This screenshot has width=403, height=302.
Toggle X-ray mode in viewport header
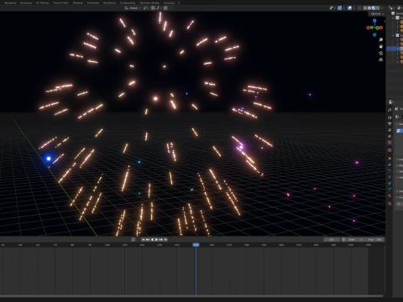coord(359,8)
